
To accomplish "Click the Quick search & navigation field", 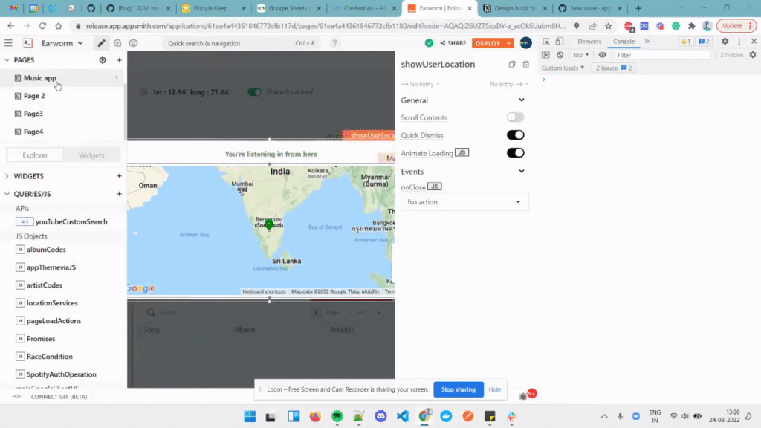I will click(242, 43).
